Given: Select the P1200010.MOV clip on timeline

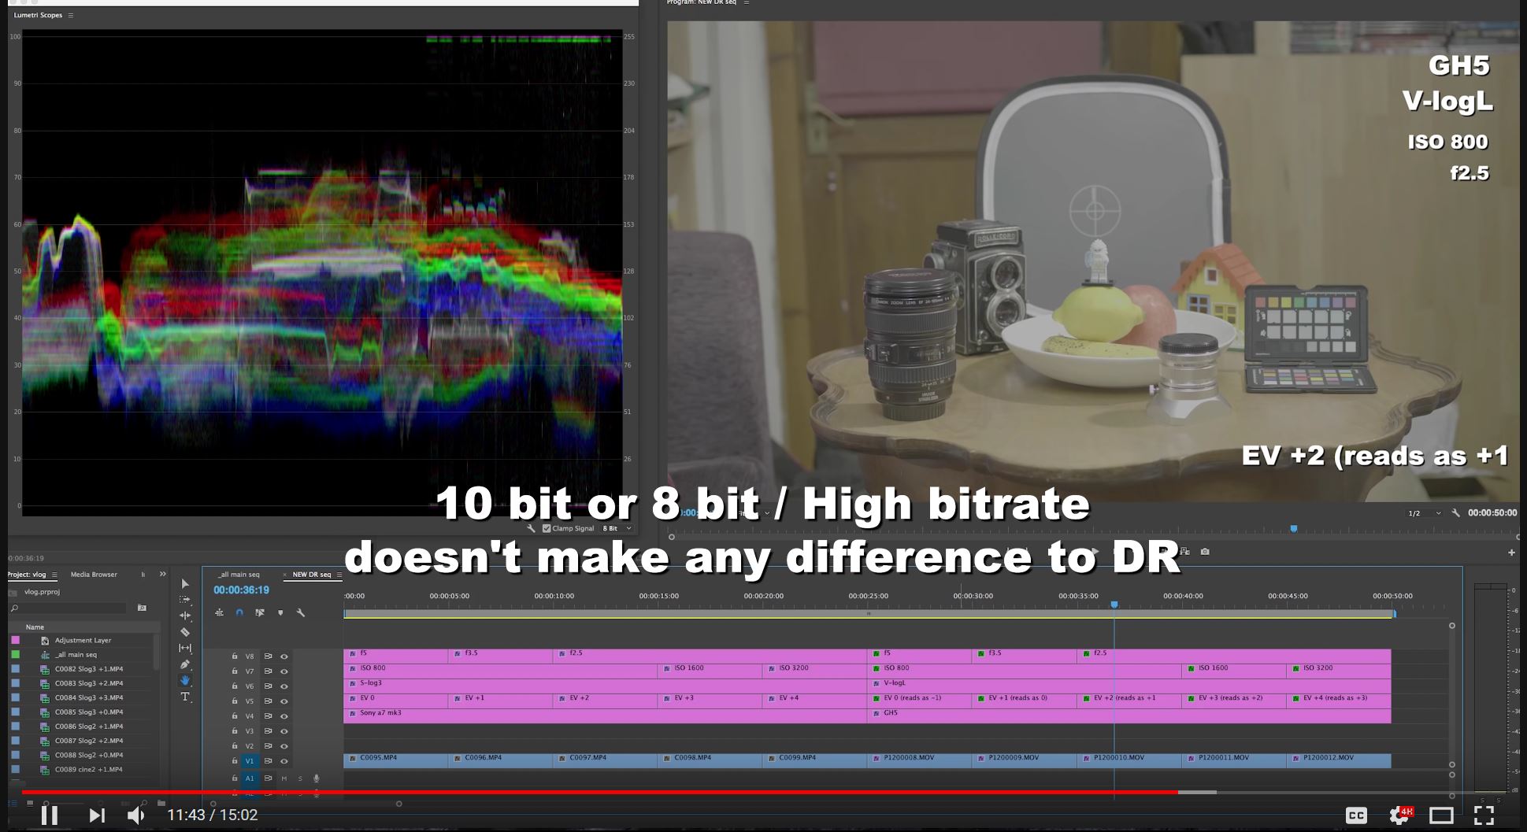Looking at the screenshot, I should (1128, 759).
